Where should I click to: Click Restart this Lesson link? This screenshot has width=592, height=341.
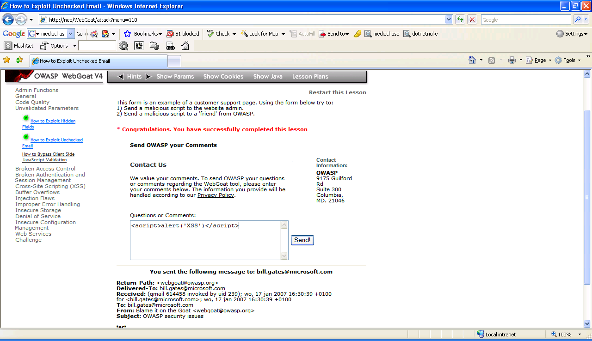pos(337,92)
